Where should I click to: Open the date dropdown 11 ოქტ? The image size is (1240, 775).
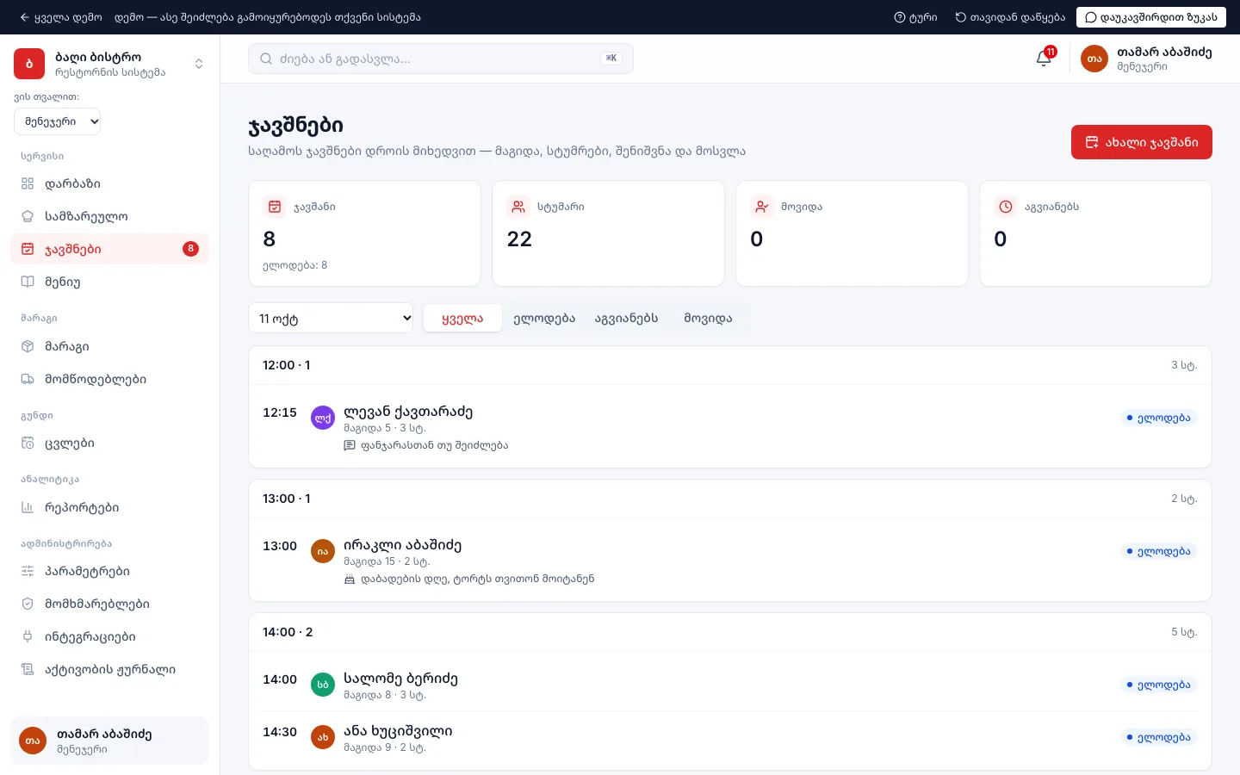coord(331,318)
